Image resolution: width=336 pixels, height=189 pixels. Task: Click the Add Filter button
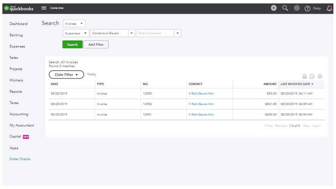point(96,44)
